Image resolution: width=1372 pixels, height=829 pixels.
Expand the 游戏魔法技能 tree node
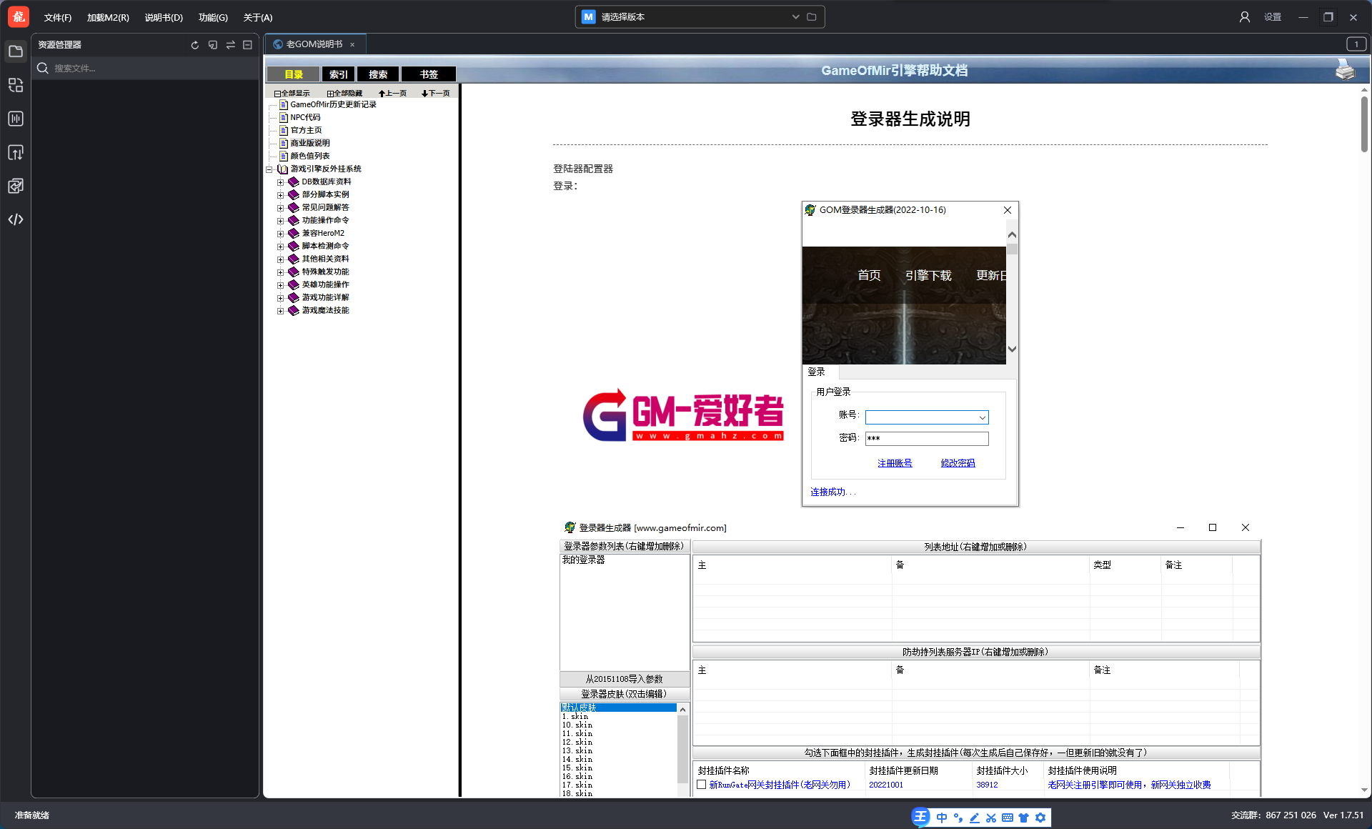(281, 311)
